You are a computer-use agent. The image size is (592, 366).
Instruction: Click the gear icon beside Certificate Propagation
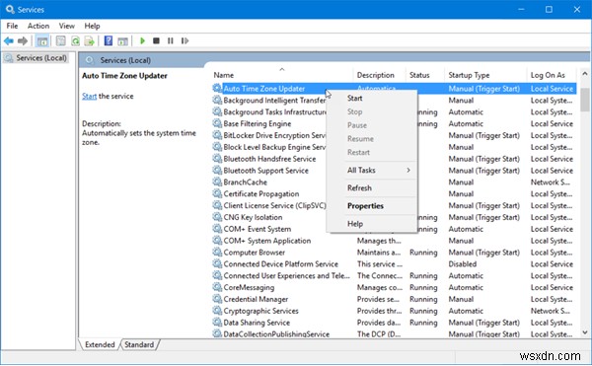click(217, 193)
